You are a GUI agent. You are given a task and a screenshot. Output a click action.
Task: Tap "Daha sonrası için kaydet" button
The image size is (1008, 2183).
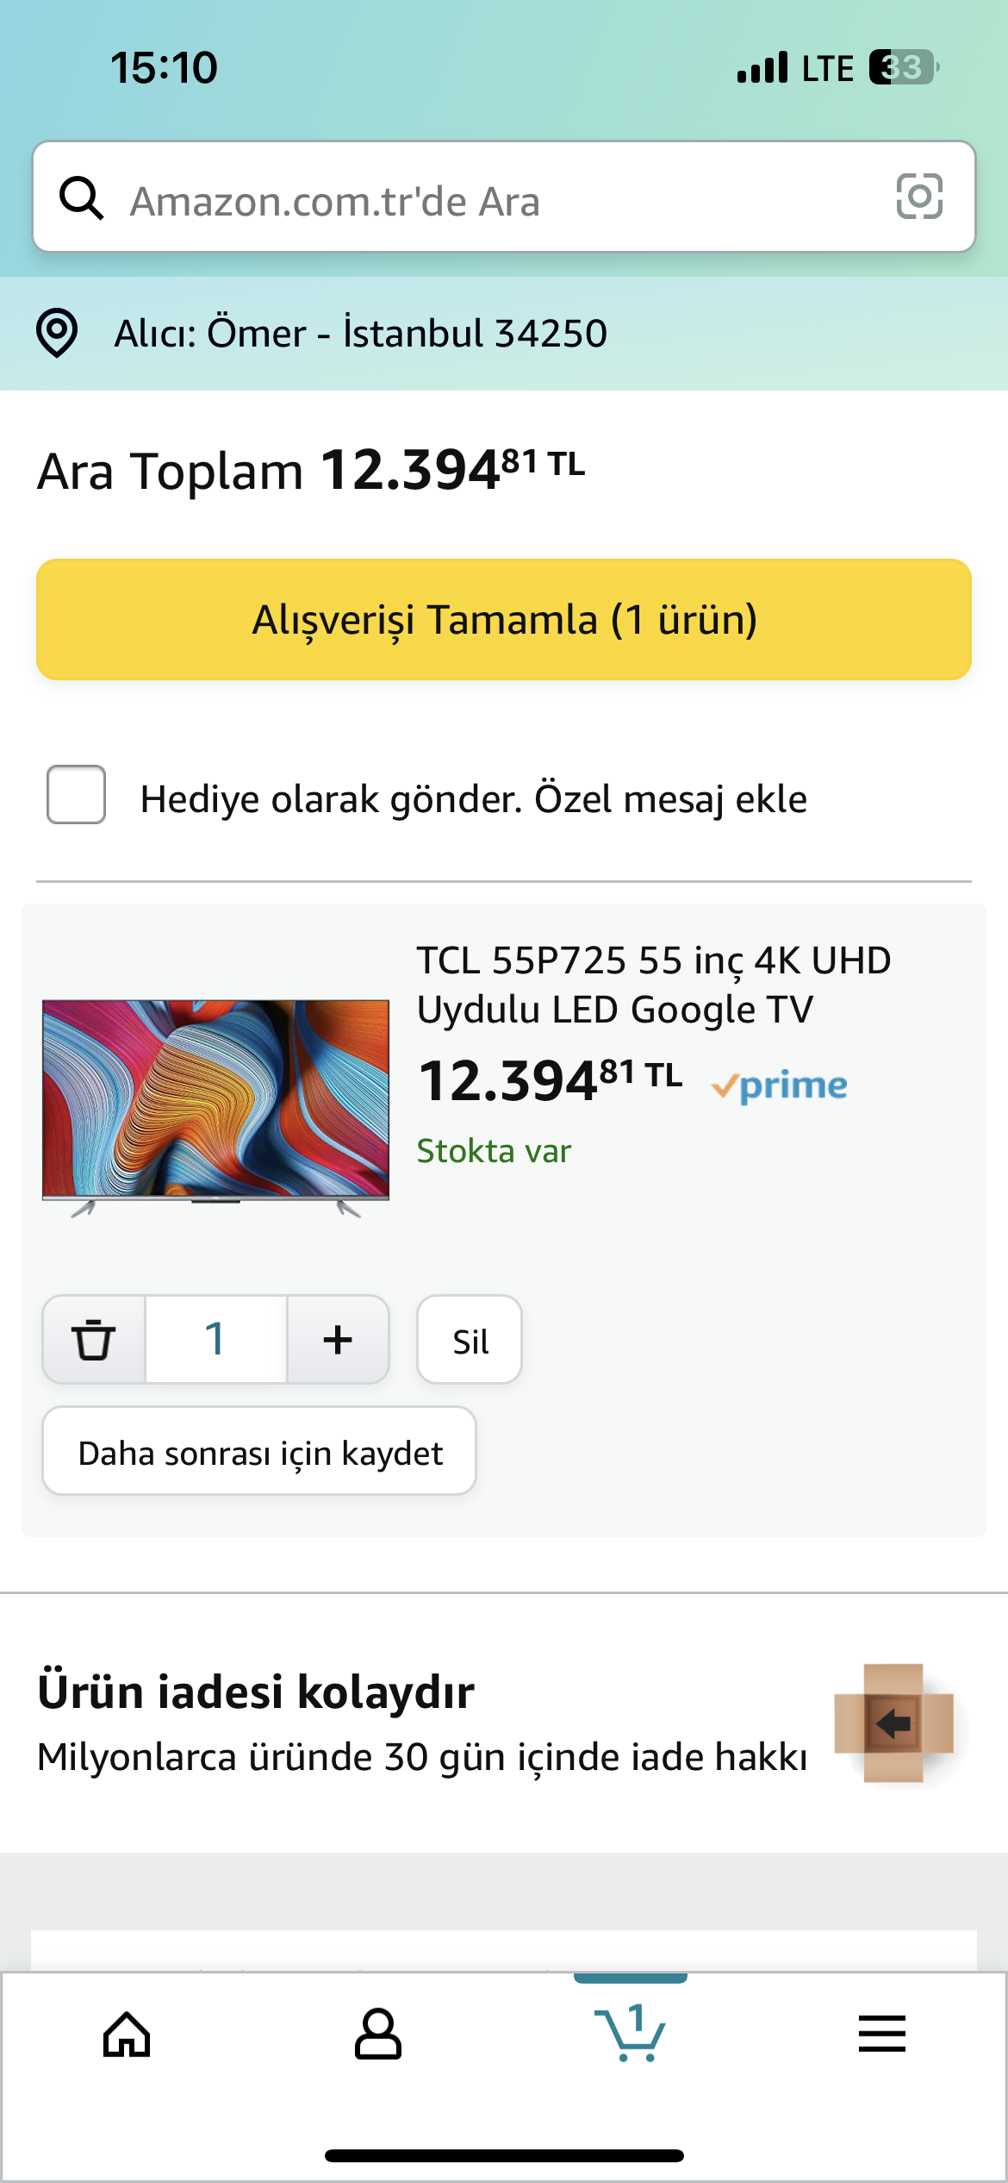pos(259,1452)
